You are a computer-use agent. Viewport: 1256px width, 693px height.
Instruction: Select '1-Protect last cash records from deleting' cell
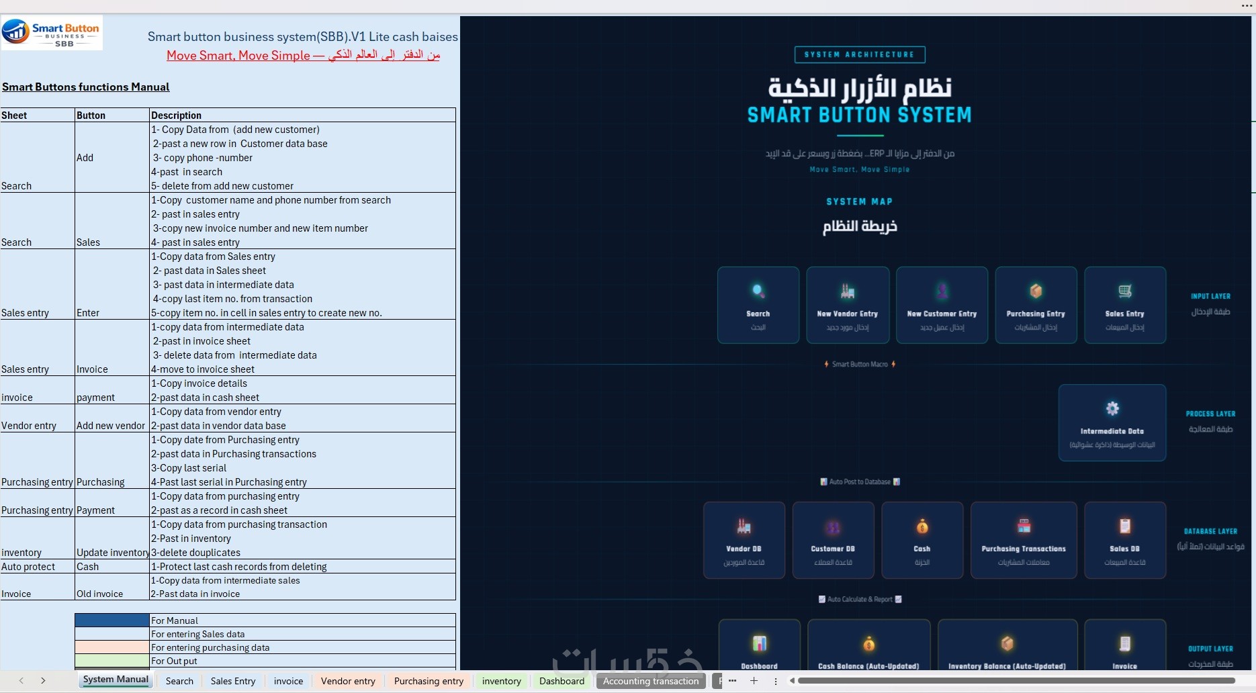pos(303,566)
